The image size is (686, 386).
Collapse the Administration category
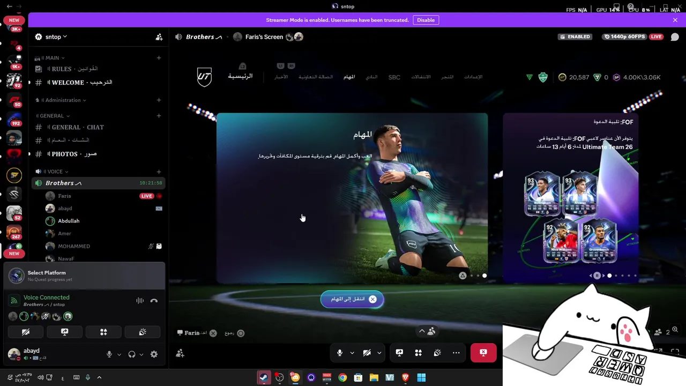pos(61,100)
